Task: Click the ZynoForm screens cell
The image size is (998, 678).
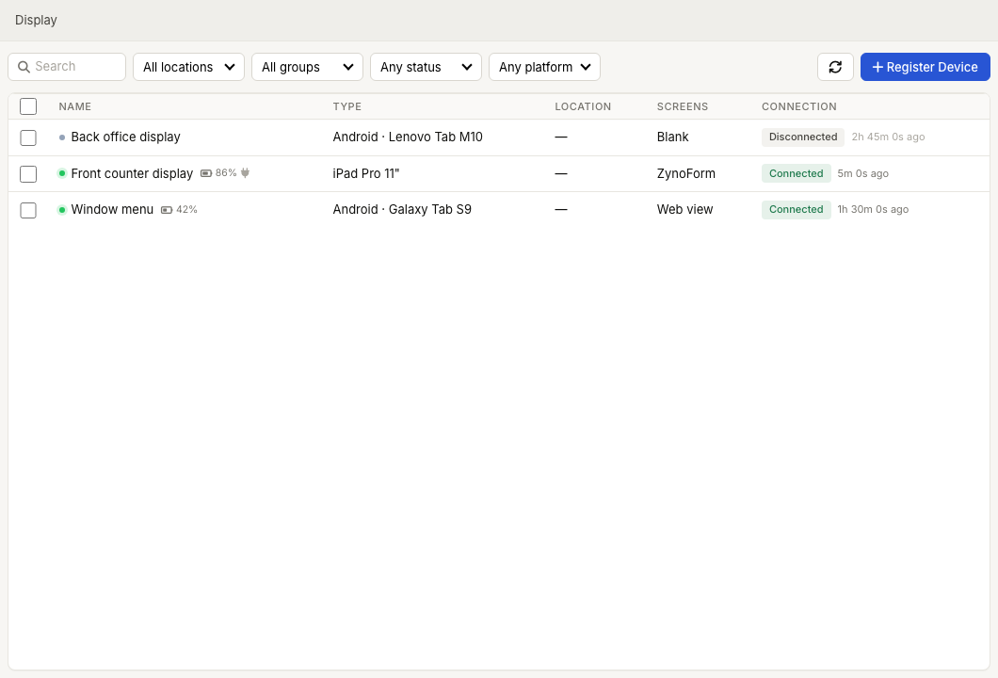Action: pyautogui.click(x=685, y=173)
